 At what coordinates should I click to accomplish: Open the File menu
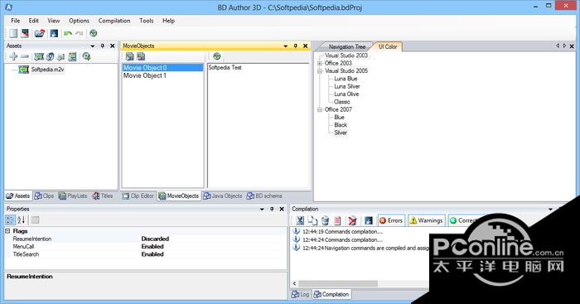(16, 21)
